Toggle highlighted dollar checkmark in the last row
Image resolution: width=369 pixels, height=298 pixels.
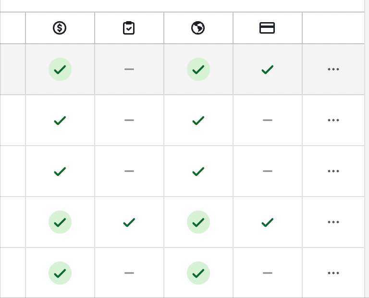tap(60, 273)
